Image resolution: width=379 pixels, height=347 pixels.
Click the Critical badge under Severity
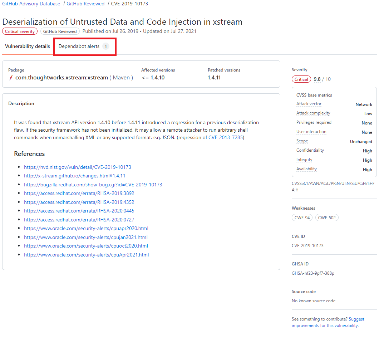click(x=301, y=79)
